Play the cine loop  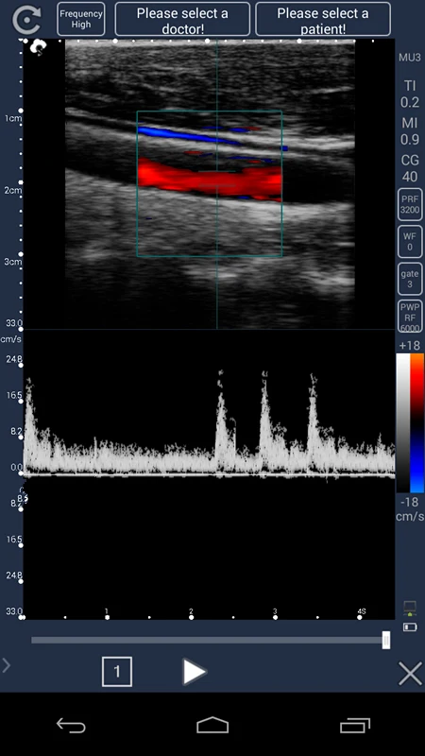[195, 672]
